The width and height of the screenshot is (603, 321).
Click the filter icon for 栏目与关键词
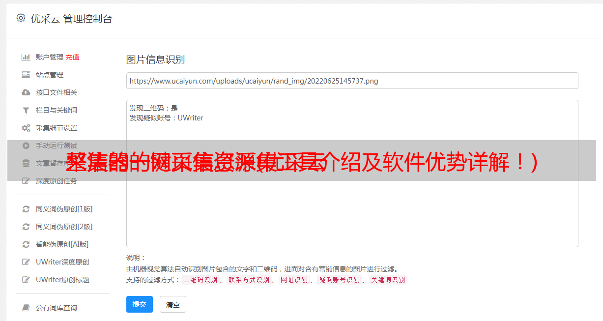26,110
